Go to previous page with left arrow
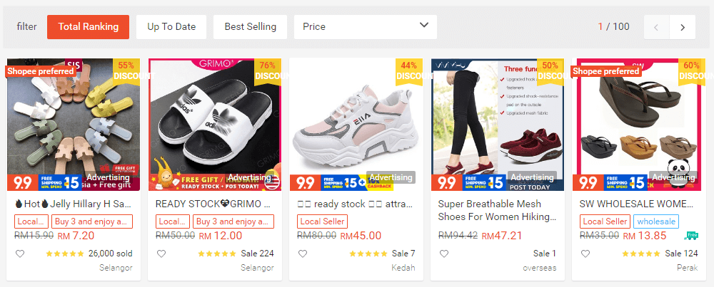This screenshot has height=287, width=714. click(x=656, y=27)
